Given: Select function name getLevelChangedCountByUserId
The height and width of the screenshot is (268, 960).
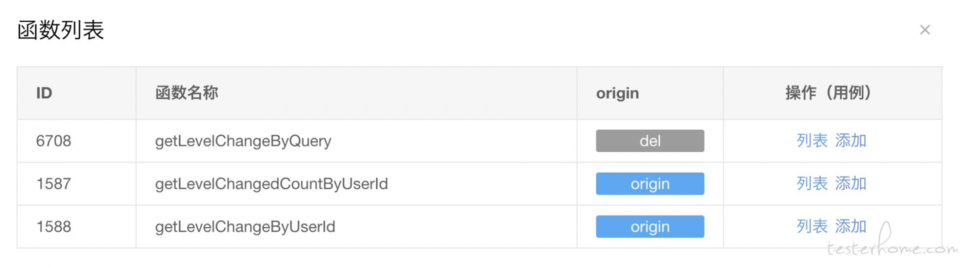Looking at the screenshot, I should click(x=271, y=184).
